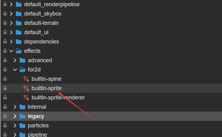Select the internal folder label
The width and height of the screenshot is (222, 137).
[37, 107]
